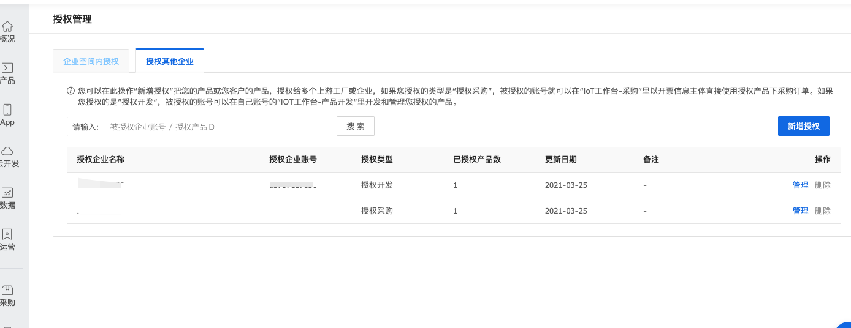Viewport: 851px width, 328px height.
Task: Click the App phone icon in sidebar
Action: point(7,110)
